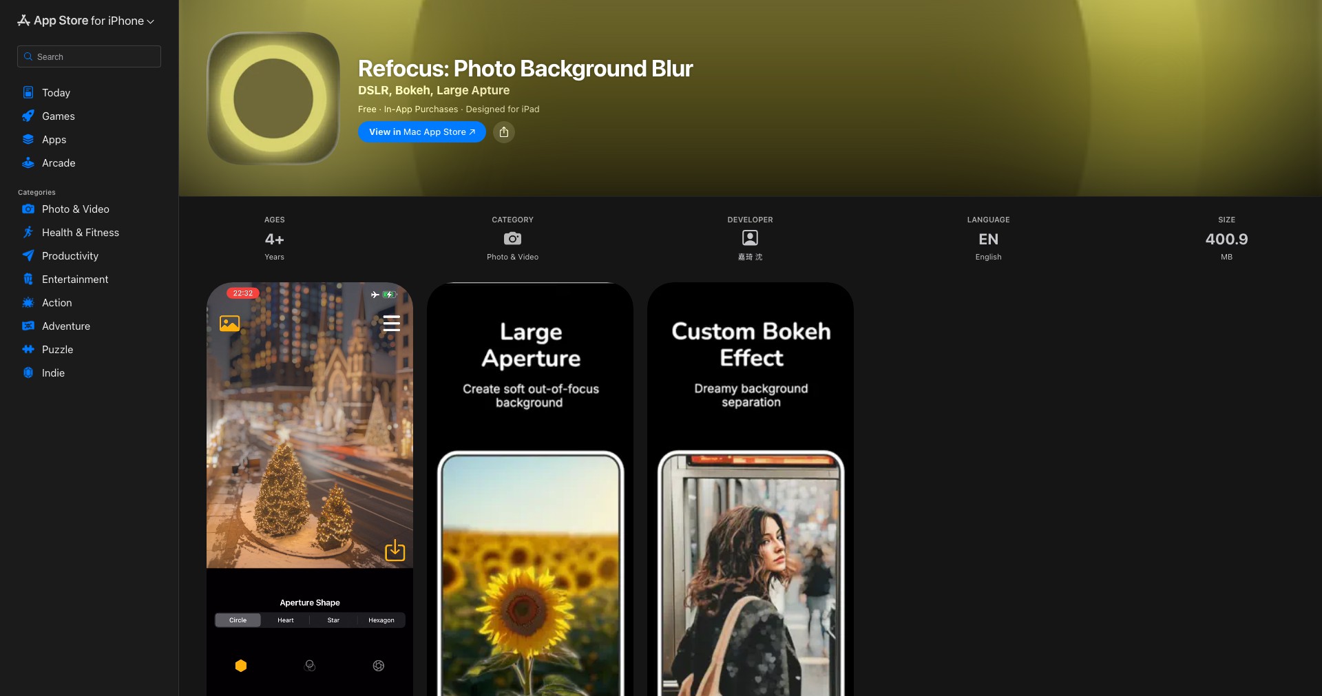1322x696 pixels.
Task: Click the Photo & Video sidebar camera icon
Action: tap(28, 209)
